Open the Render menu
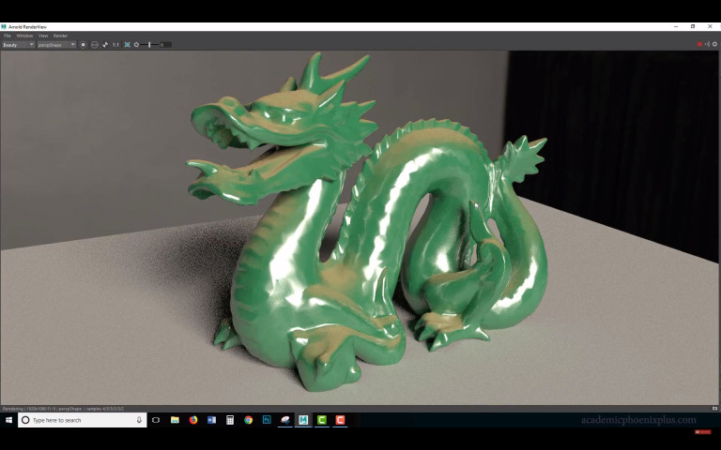This screenshot has width=721, height=450. point(60,36)
